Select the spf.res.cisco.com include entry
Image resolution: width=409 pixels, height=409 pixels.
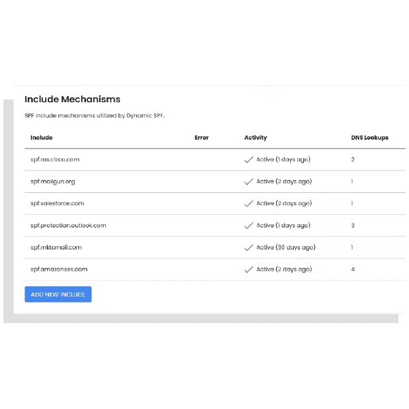click(55, 160)
